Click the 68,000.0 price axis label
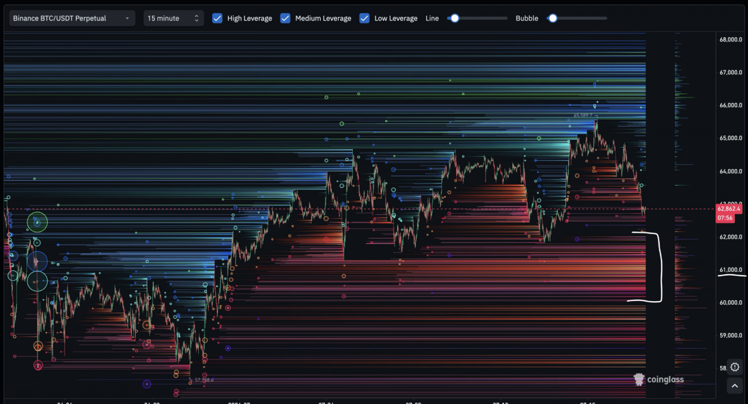The width and height of the screenshot is (748, 404). pyautogui.click(x=730, y=39)
